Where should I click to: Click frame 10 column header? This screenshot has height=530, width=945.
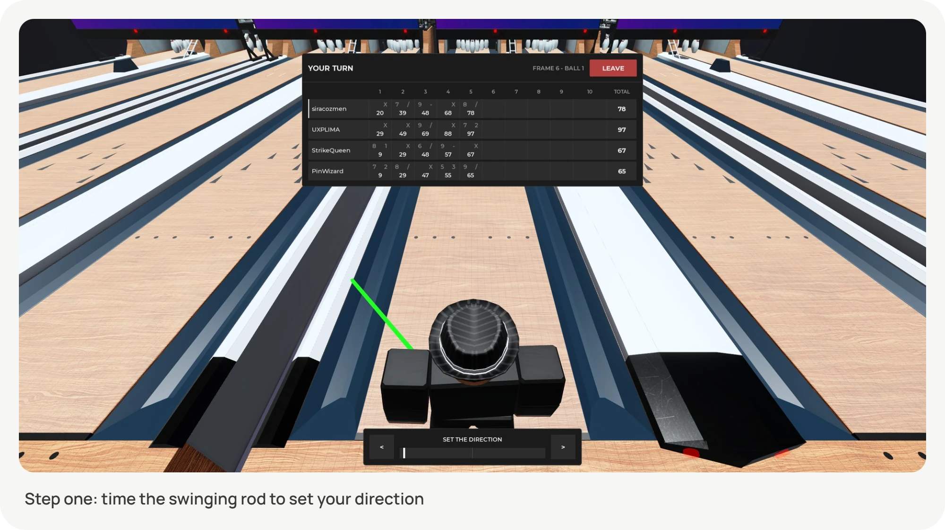pos(589,92)
